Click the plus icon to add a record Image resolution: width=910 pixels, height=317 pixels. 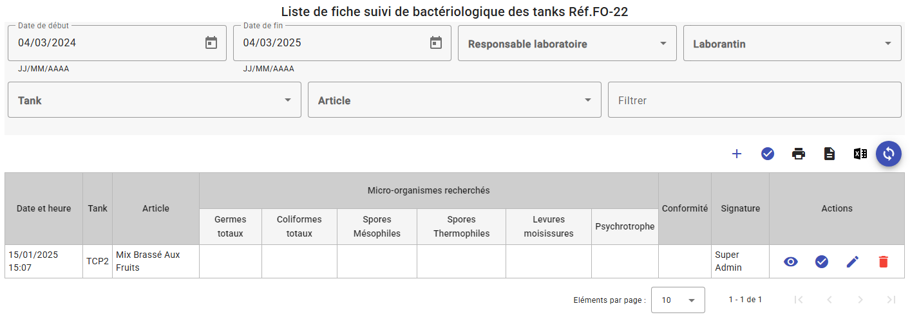pyautogui.click(x=737, y=154)
